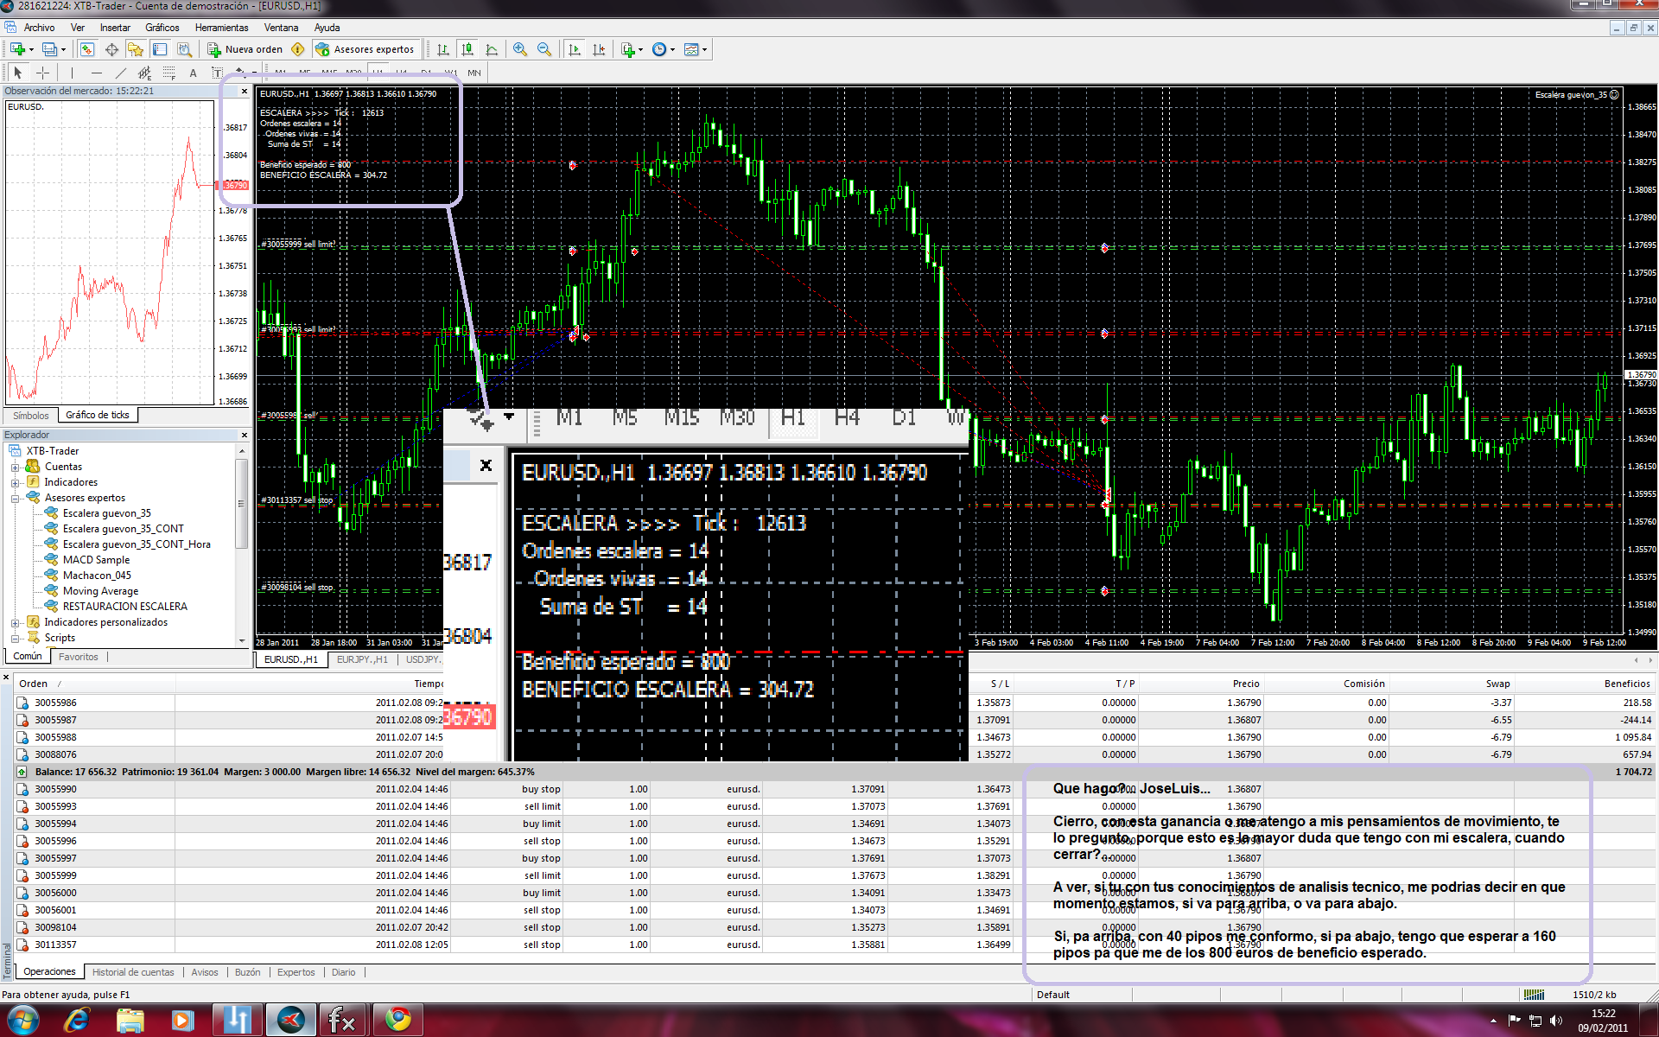Viewport: 1659px width, 1037px height.
Task: Toggle chart auto scroll button
Action: coord(574,49)
